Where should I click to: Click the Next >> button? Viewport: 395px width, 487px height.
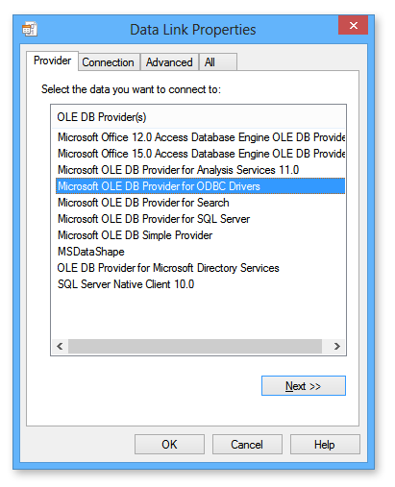pyautogui.click(x=304, y=386)
